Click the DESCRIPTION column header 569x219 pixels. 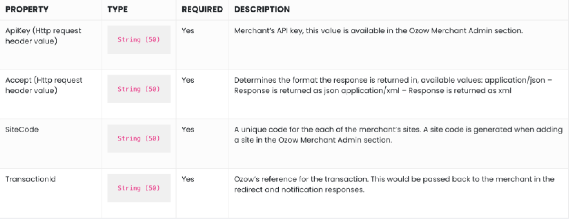pyautogui.click(x=262, y=10)
